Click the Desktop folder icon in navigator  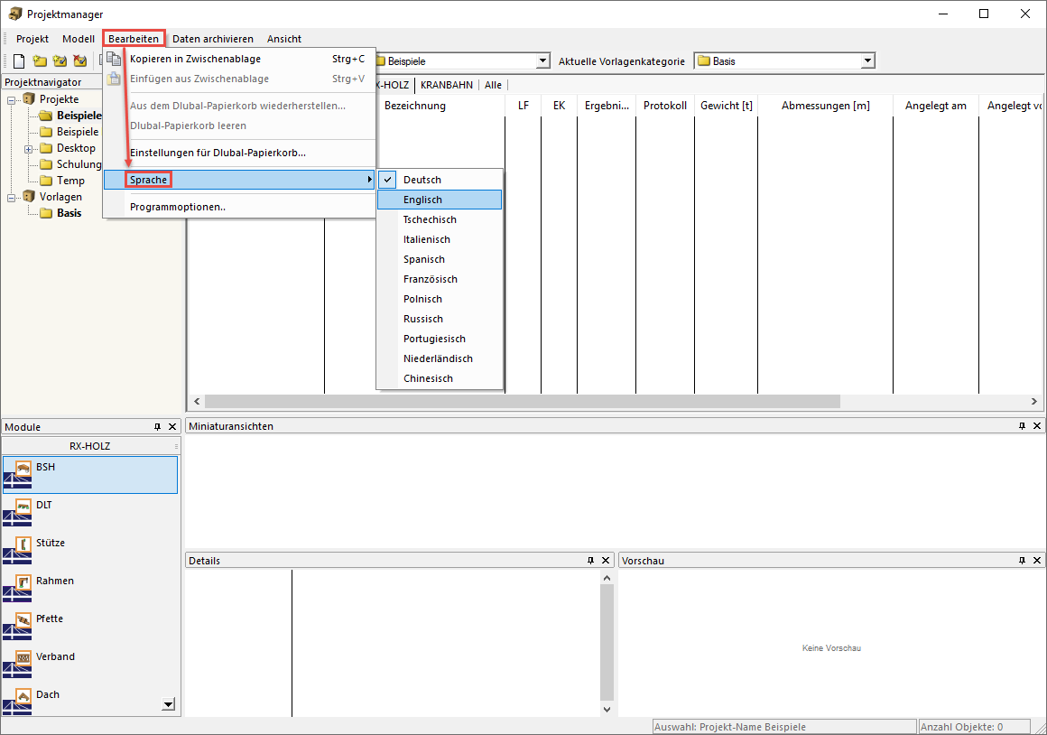click(x=46, y=148)
